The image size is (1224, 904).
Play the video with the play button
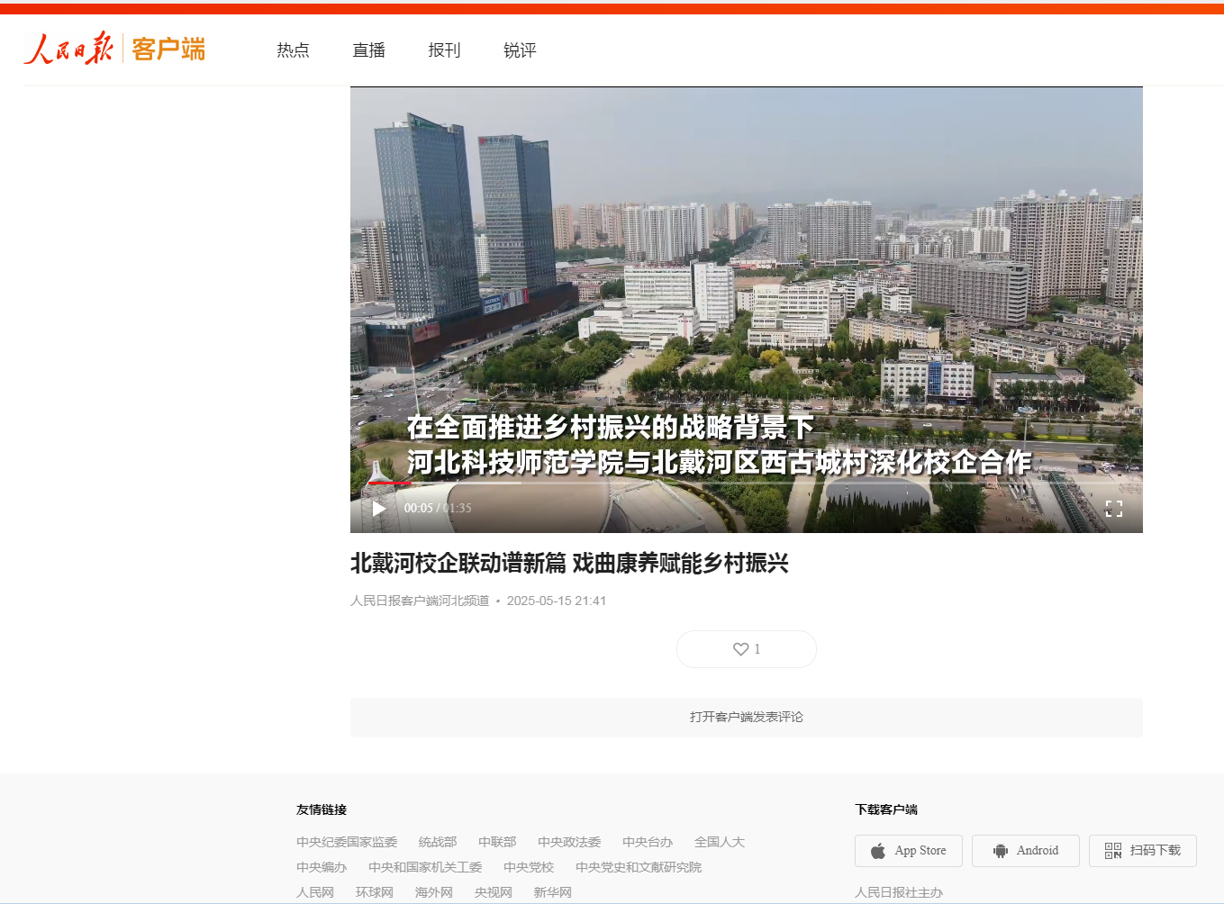click(379, 509)
